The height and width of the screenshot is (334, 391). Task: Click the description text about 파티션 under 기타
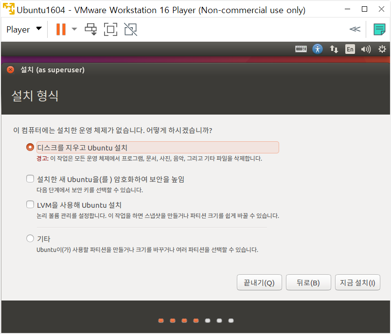tap(147, 250)
